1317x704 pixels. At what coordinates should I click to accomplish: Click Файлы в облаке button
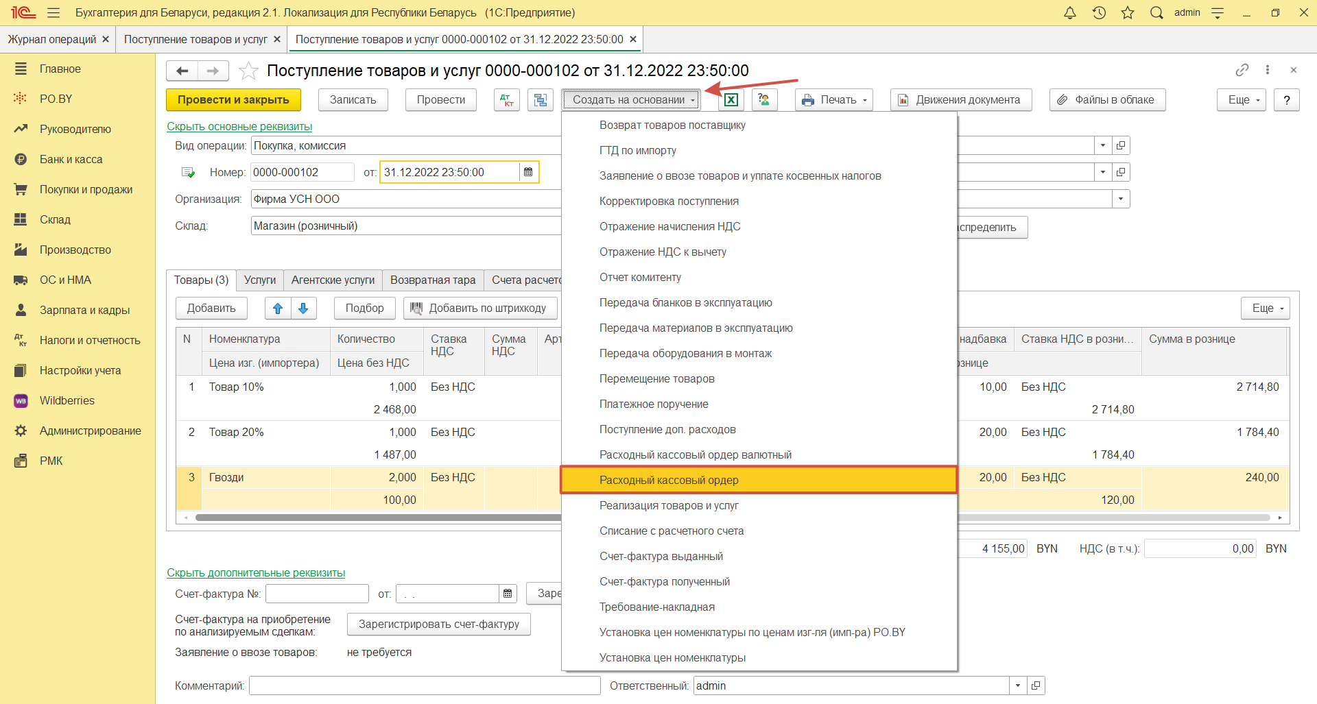(1107, 100)
